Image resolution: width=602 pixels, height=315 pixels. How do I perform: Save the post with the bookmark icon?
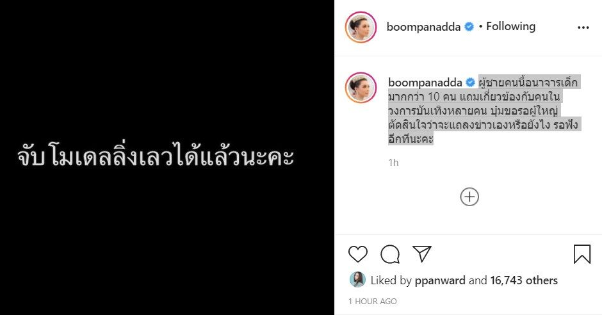pos(582,254)
